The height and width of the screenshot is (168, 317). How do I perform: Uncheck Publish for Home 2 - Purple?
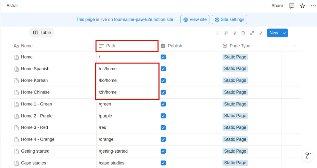[163, 116]
